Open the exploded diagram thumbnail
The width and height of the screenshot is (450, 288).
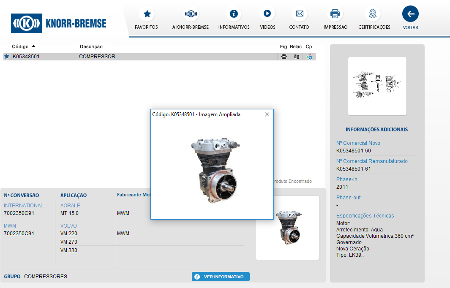coord(377,86)
